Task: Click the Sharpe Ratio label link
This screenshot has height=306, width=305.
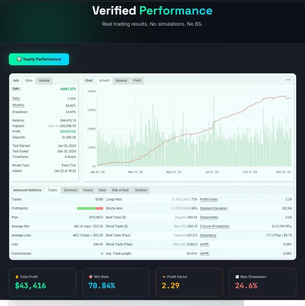Action: [209, 217]
